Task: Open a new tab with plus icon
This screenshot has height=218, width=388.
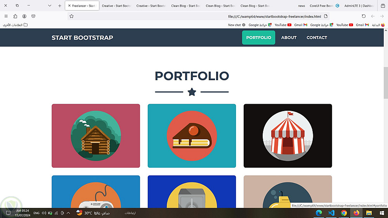Action: tap(60, 6)
